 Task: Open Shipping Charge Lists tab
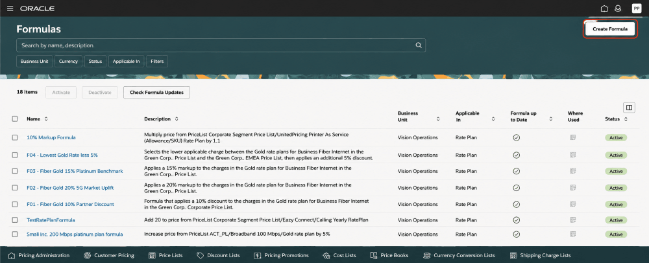[x=540, y=255]
